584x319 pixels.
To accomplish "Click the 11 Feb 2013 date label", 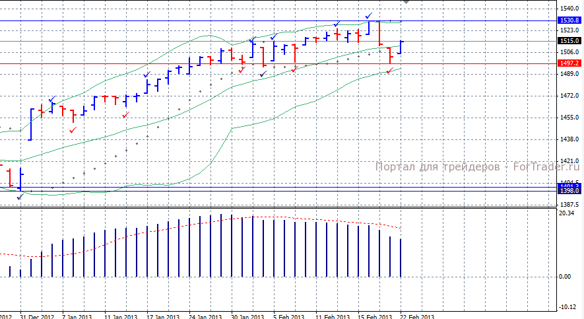I will [332, 316].
